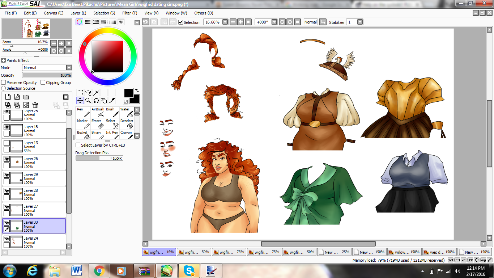Open the layer blending Mode dropdown
This screenshot has height=278, width=494.
(69, 68)
